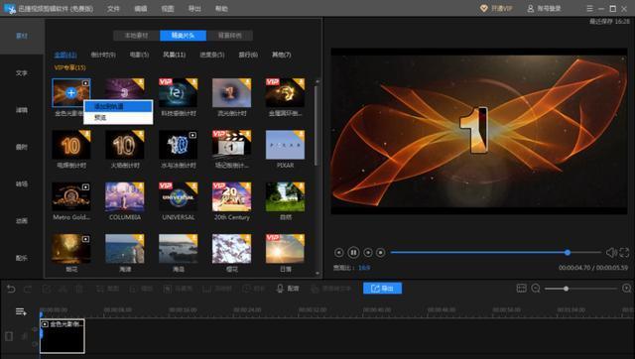The image size is (635, 359).
Task: Choose the first highlighted context menu entry
Action: (118, 106)
